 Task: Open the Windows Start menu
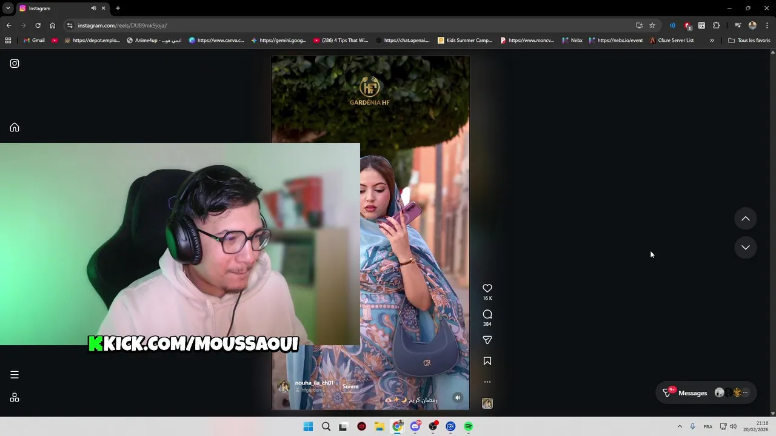point(308,426)
